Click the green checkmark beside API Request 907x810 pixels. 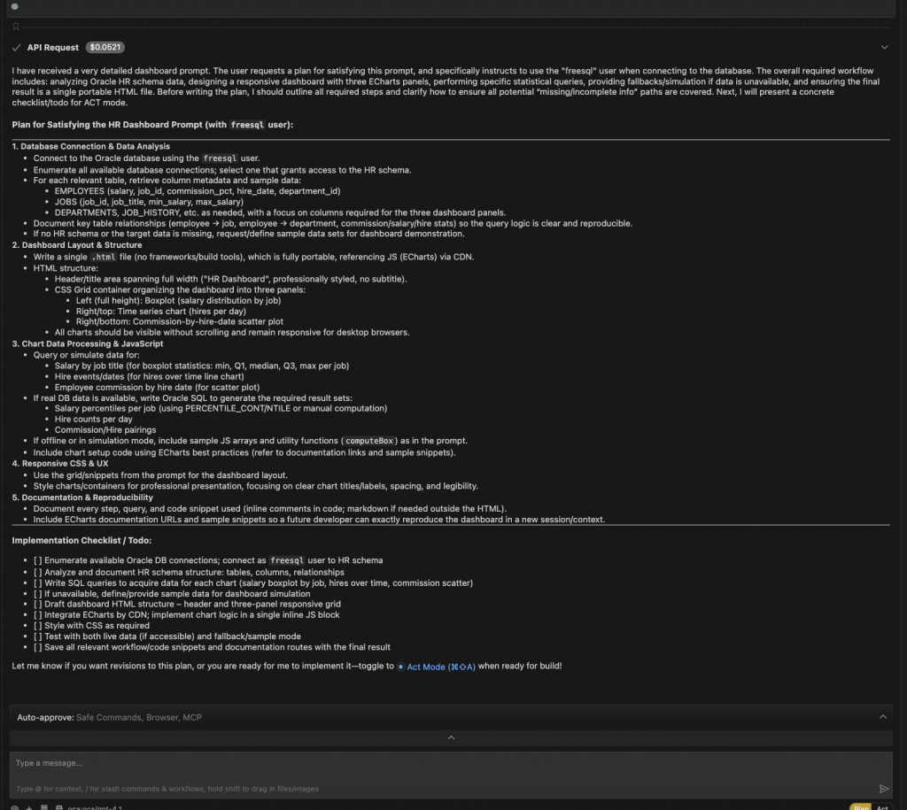point(16,48)
